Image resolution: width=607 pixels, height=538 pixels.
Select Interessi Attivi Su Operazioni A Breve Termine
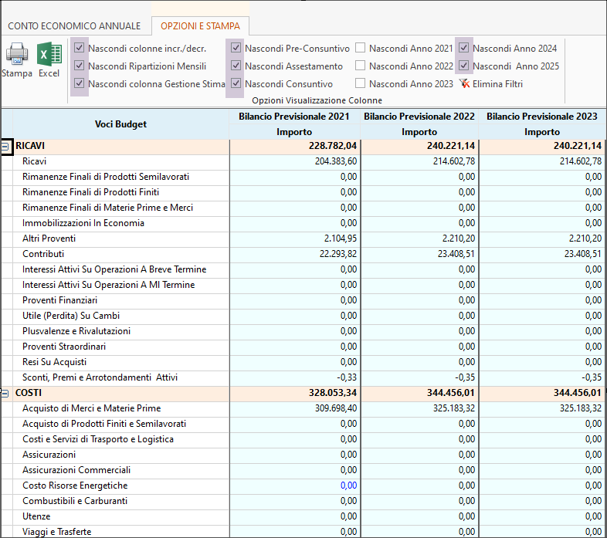[x=114, y=269]
